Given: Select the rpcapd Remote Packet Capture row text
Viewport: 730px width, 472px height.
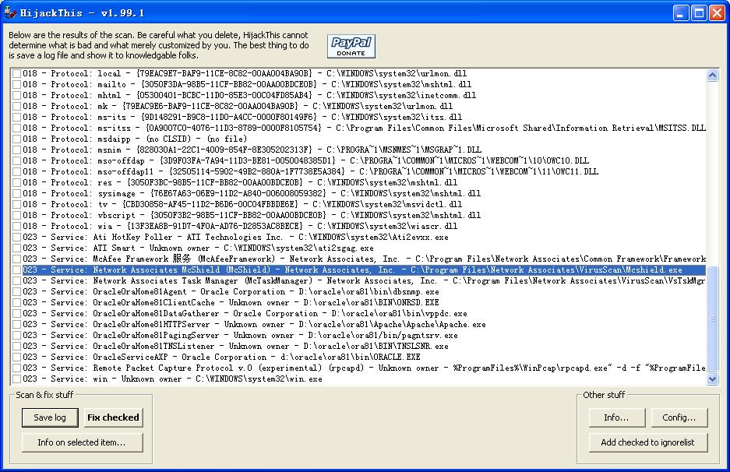Looking at the screenshot, I should tap(364, 368).
